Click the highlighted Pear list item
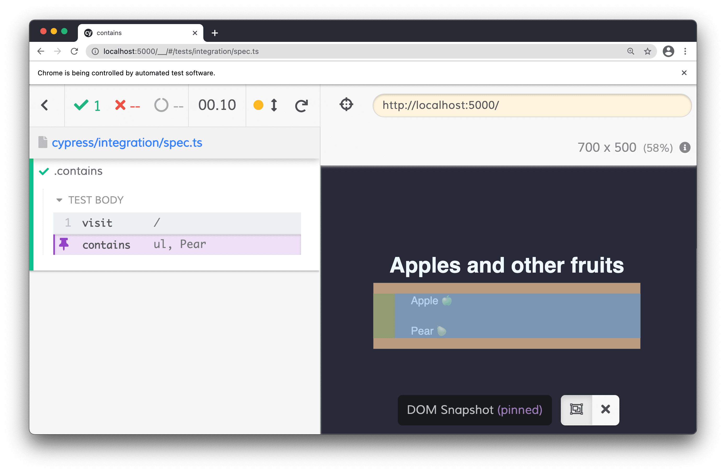The height and width of the screenshot is (473, 726). coord(427,330)
